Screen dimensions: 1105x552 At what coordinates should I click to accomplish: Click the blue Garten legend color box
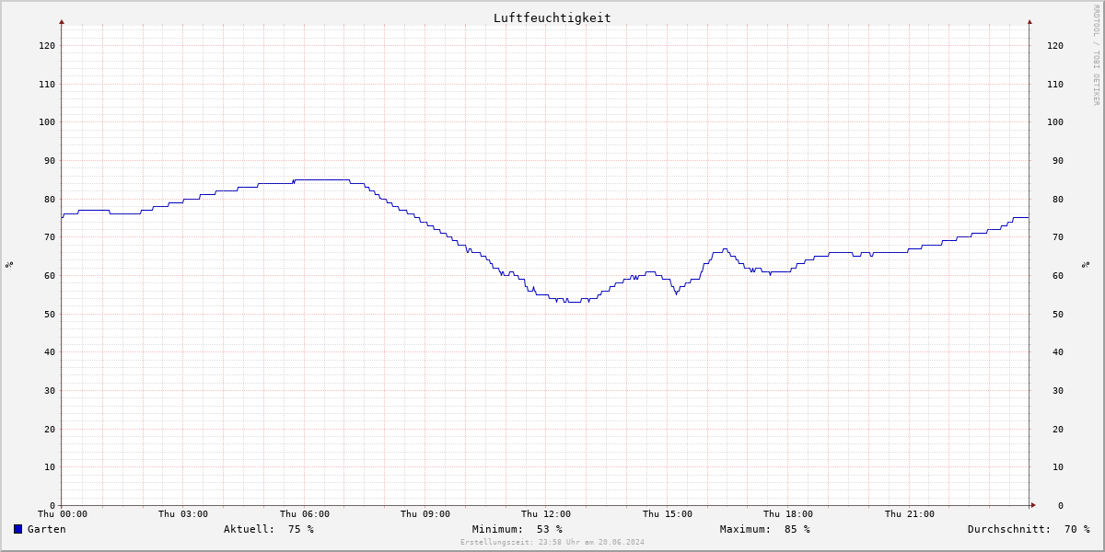(17, 529)
